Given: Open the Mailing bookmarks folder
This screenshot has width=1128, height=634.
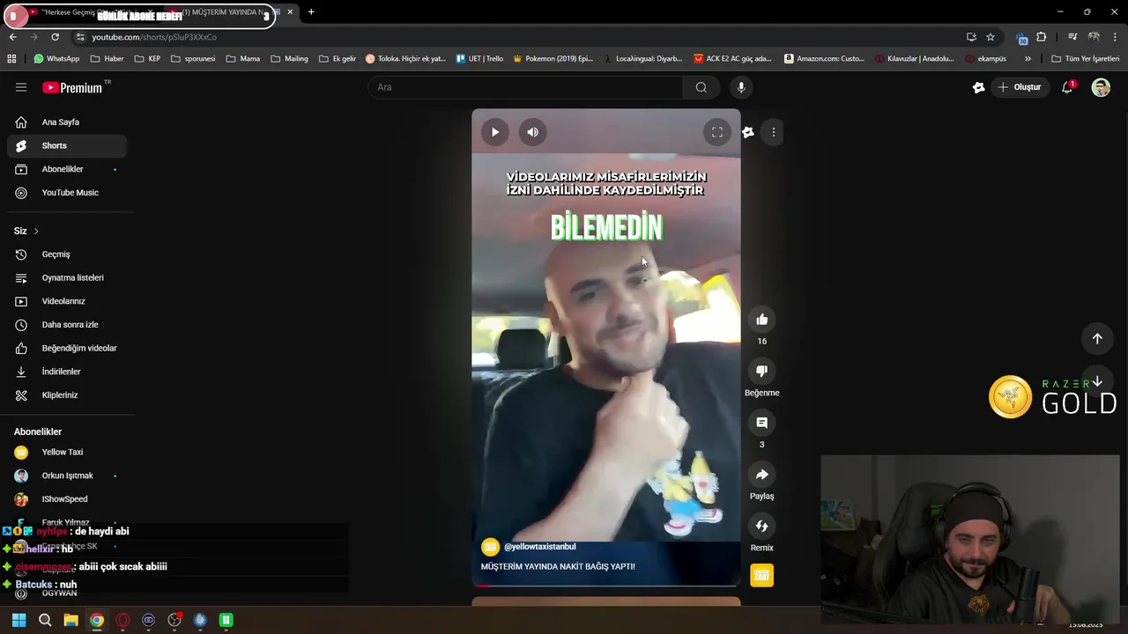Looking at the screenshot, I should click(x=289, y=59).
